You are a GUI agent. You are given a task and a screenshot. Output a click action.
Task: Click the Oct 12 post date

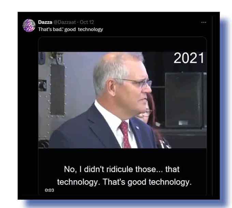87,22
